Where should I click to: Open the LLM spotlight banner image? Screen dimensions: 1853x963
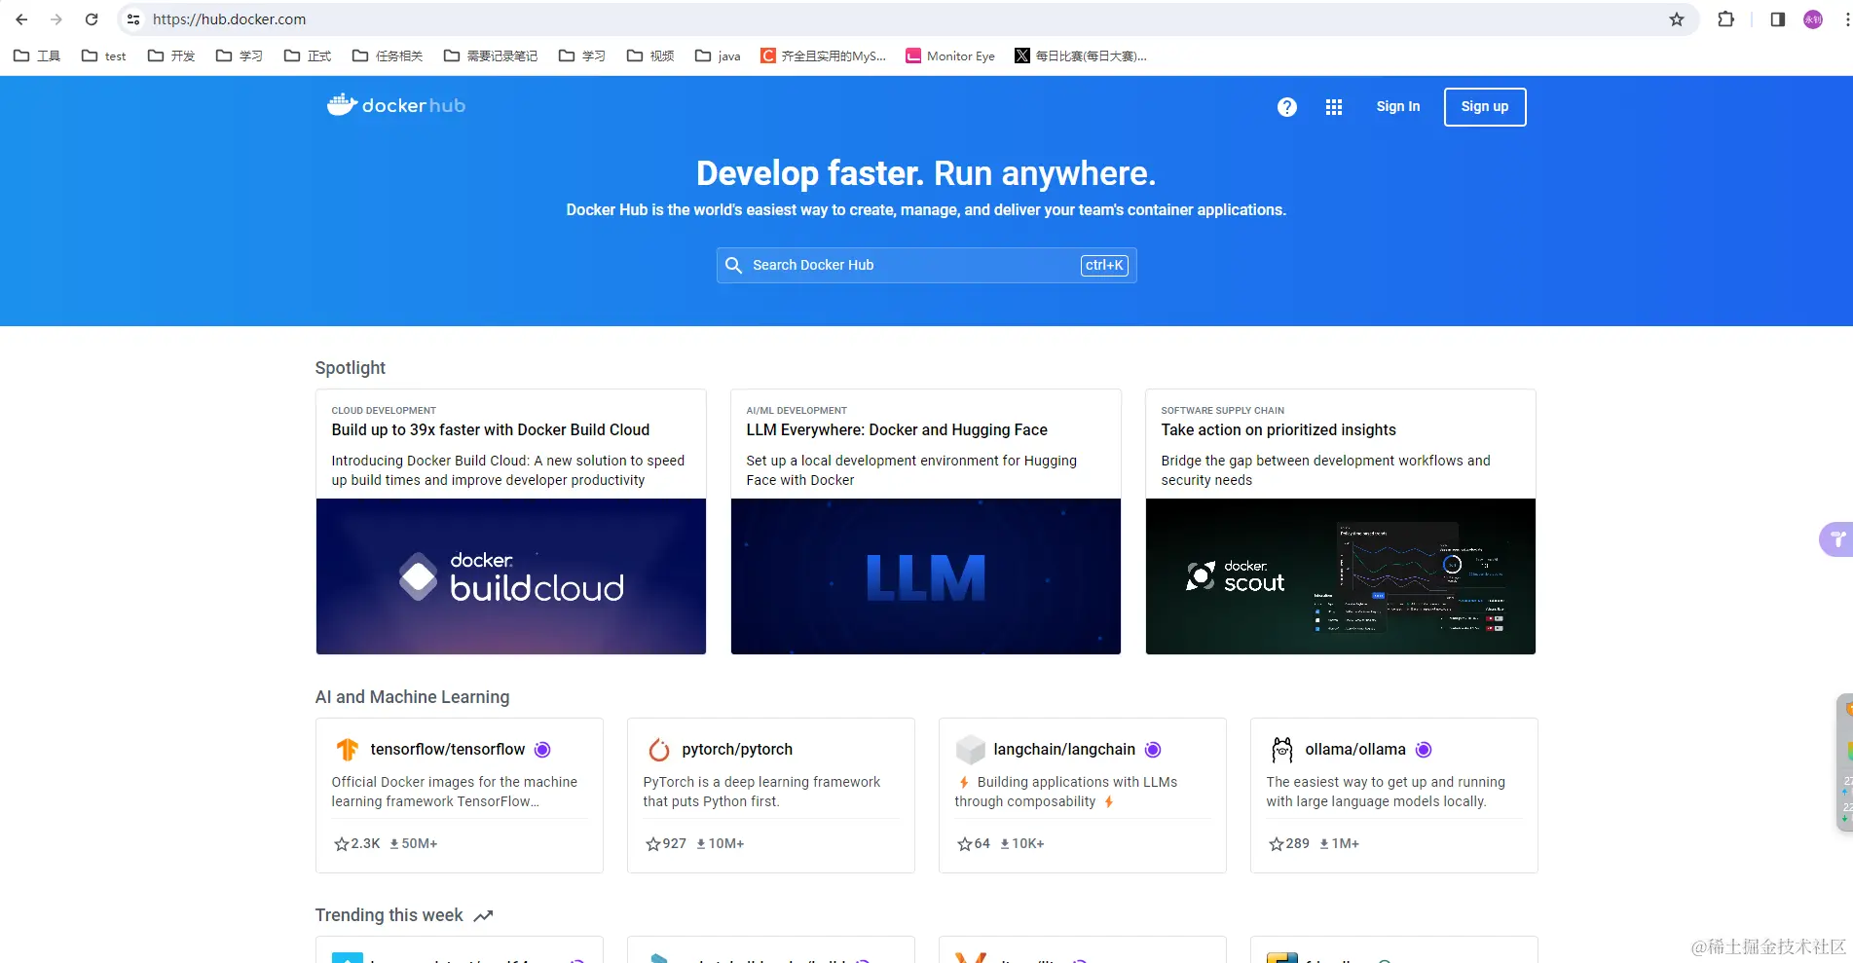click(x=926, y=576)
